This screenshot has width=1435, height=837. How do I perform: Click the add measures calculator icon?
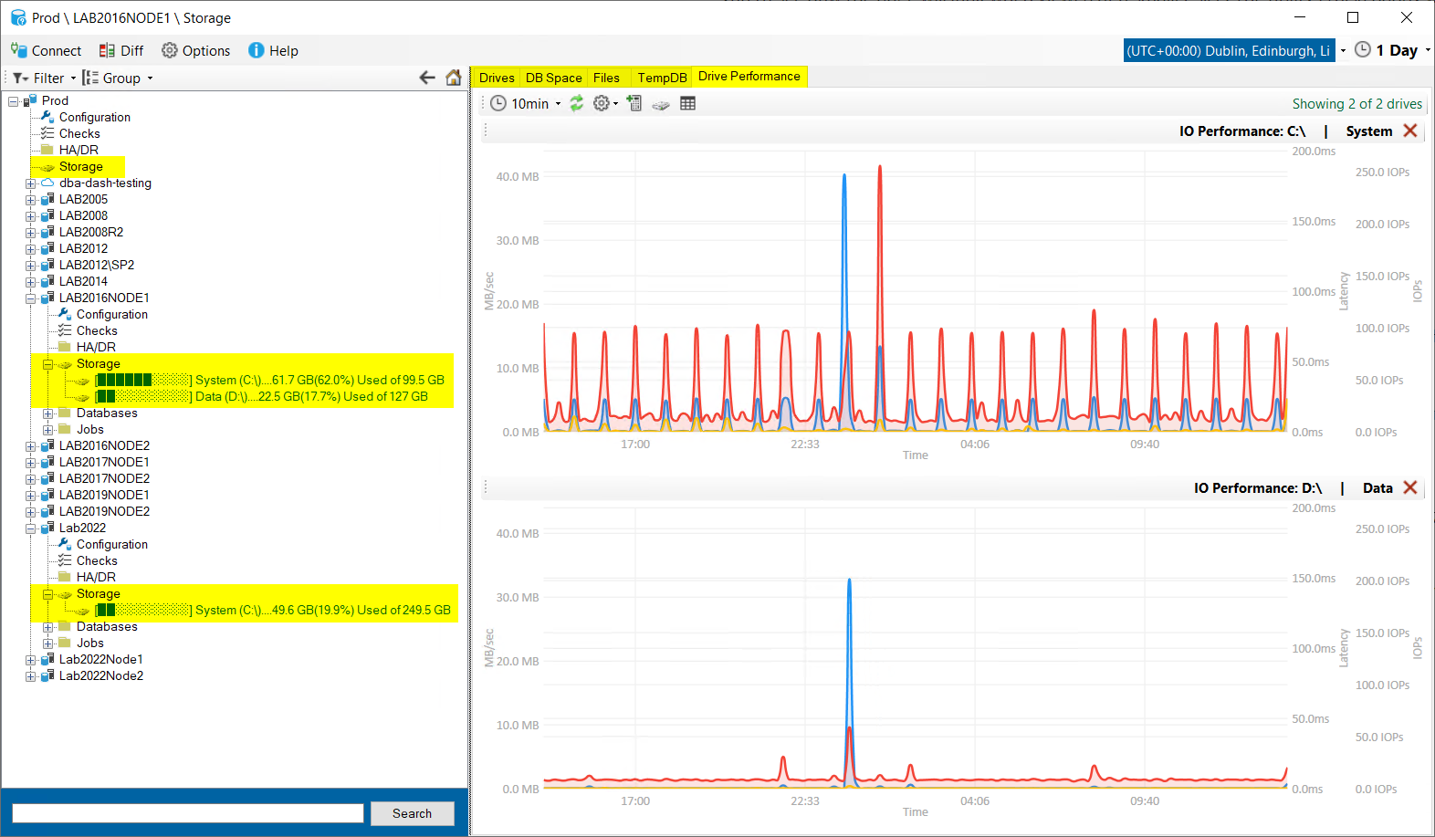click(634, 103)
